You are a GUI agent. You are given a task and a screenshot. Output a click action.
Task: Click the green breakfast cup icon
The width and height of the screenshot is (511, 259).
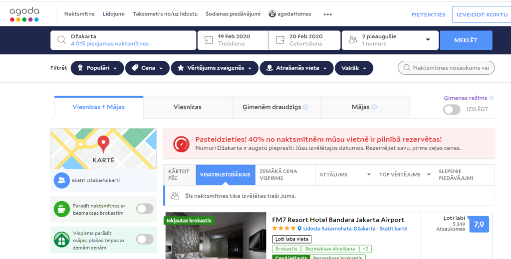(x=61, y=209)
